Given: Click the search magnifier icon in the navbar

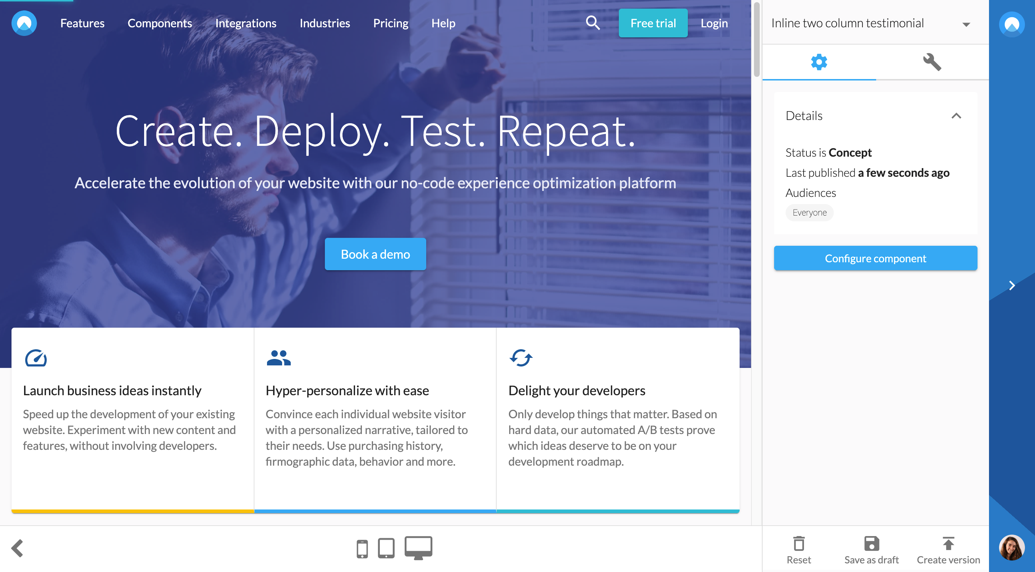Looking at the screenshot, I should (x=592, y=23).
